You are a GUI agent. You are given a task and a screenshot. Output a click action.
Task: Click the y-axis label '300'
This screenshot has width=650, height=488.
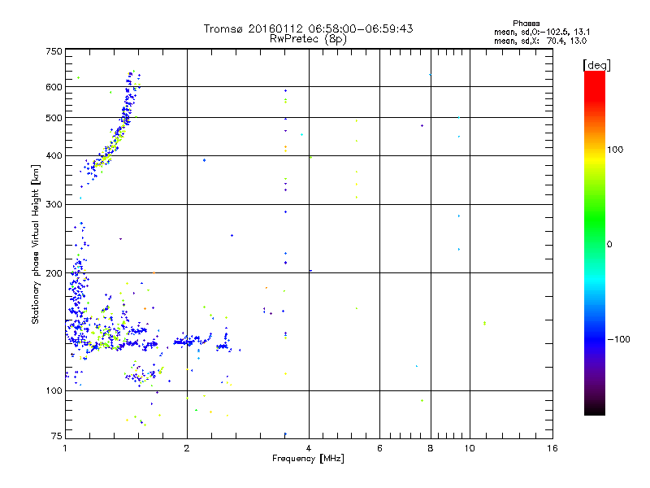(54, 204)
